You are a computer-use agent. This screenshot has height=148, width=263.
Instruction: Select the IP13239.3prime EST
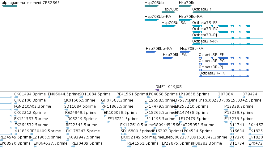tap(226, 116)
